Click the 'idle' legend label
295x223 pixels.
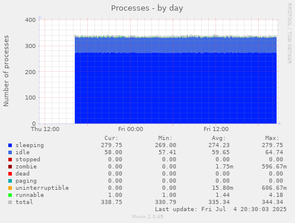(x=23, y=152)
